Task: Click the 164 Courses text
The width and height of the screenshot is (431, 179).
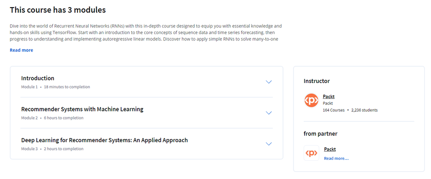Action: pos(334,110)
